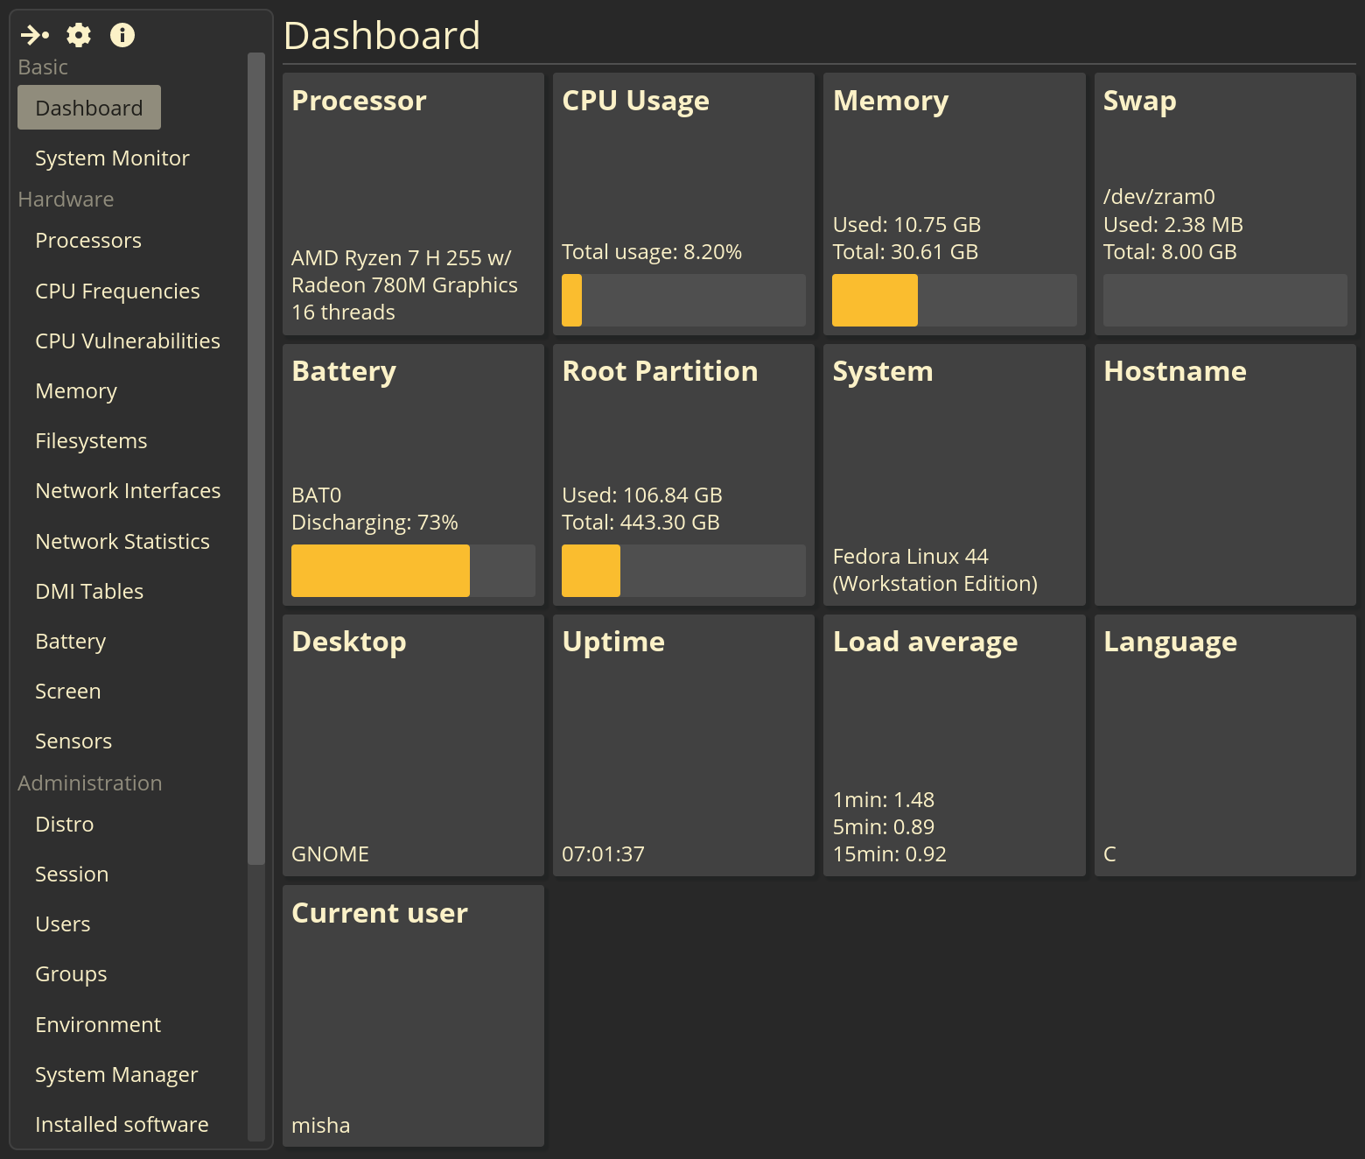The image size is (1365, 1159).
Task: Open Distro page
Action: coord(65,824)
